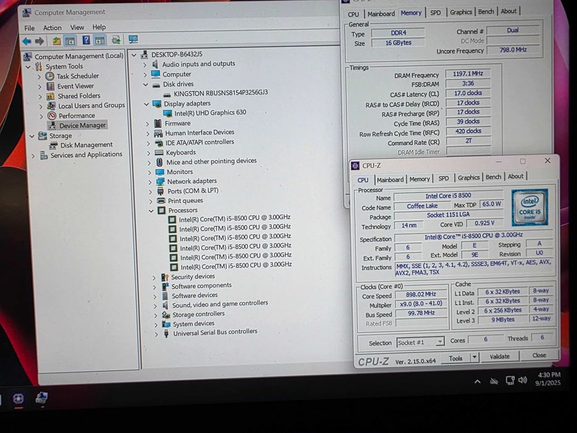Select Event Viewer in the left tree
577x433 pixels.
coord(75,86)
